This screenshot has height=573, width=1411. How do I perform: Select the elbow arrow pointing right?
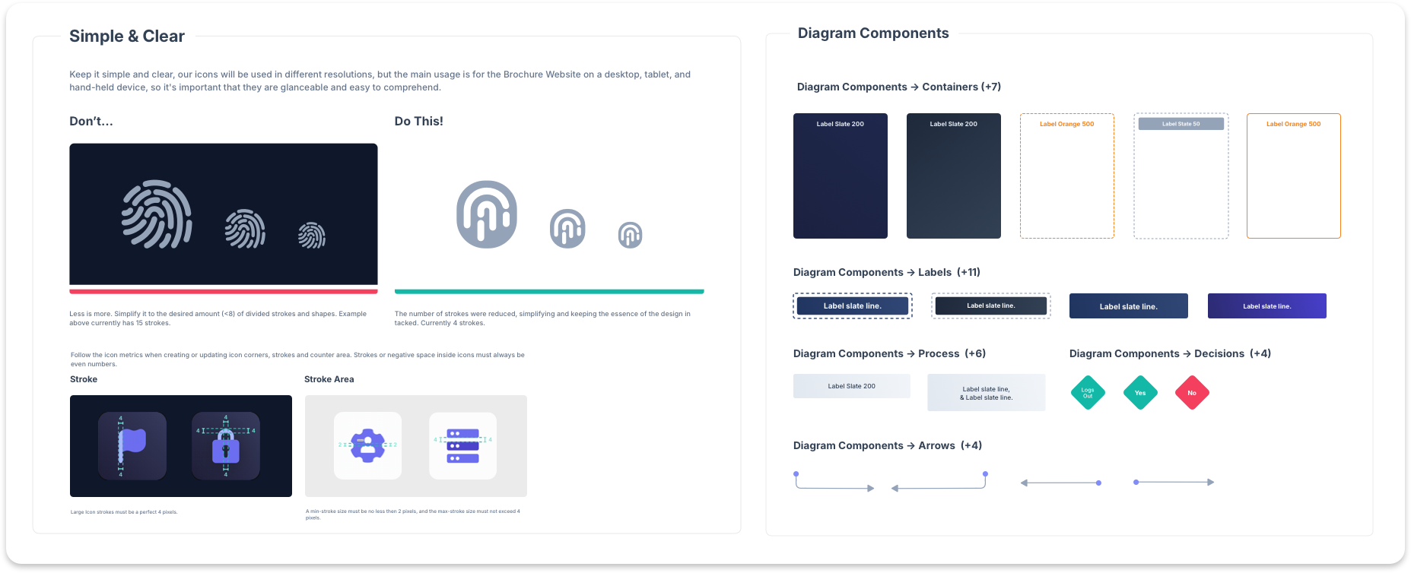834,481
